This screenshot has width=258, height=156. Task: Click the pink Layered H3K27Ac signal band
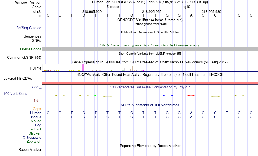(150, 83)
